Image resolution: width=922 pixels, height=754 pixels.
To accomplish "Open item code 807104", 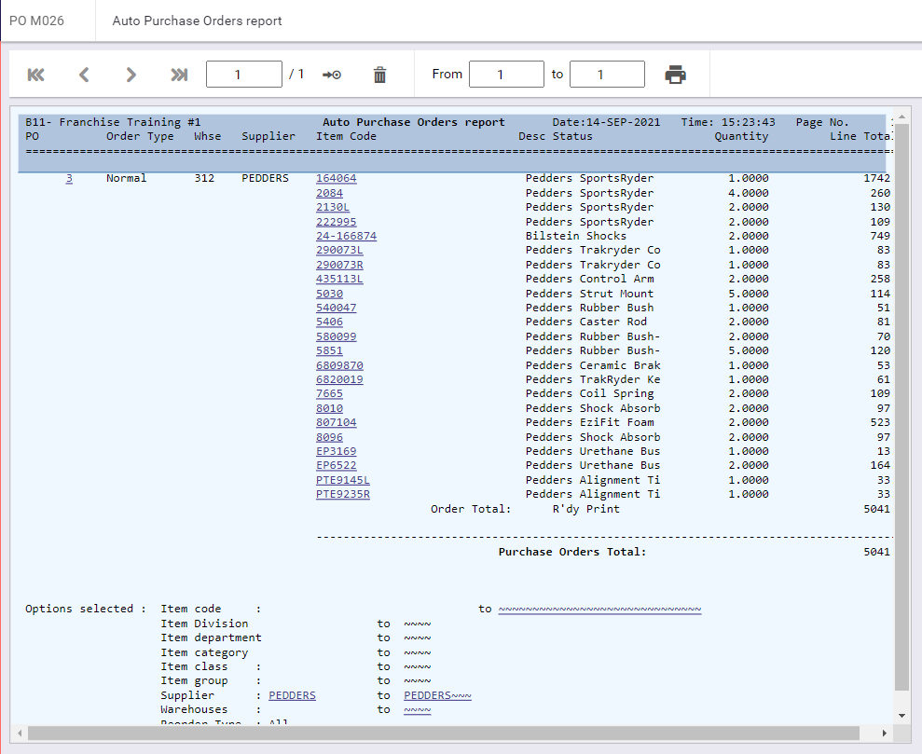I will click(x=337, y=422).
